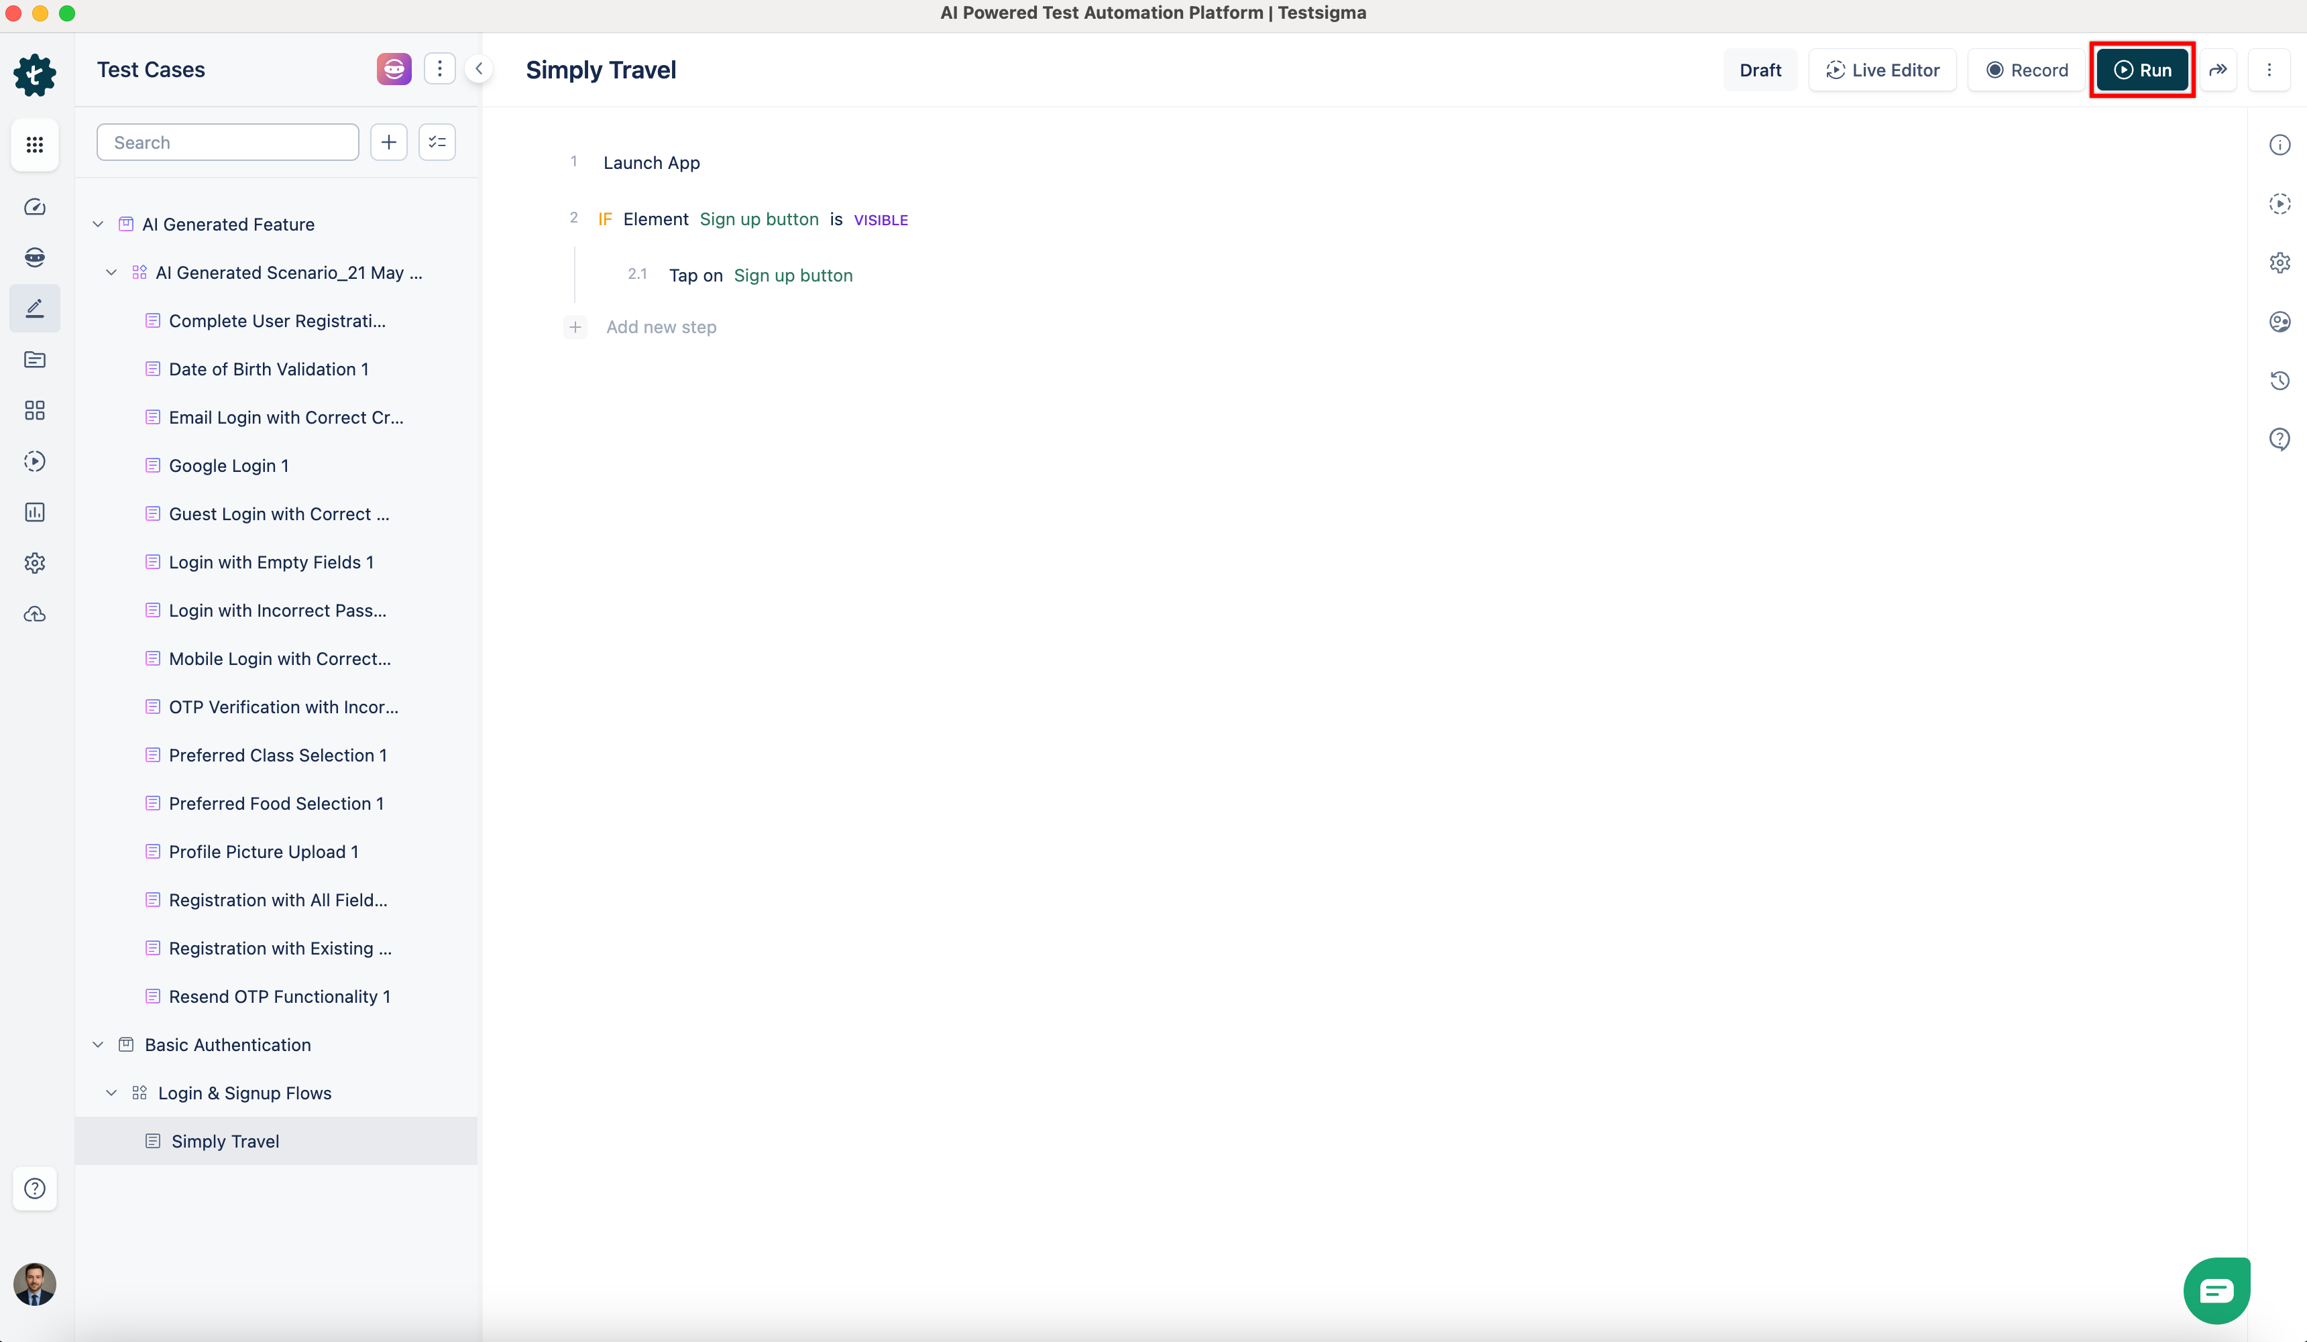Open the reports chart icon in sidebar
This screenshot has height=1342, width=2307.
(x=35, y=512)
